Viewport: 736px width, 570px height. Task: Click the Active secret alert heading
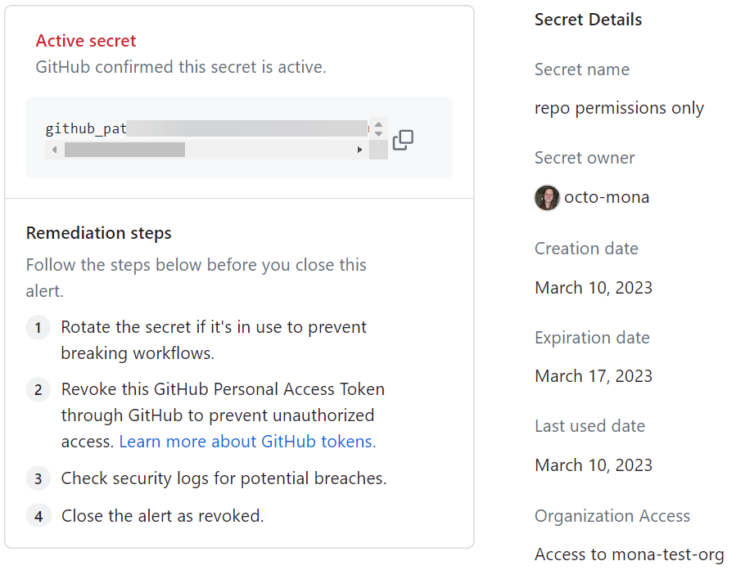[86, 40]
